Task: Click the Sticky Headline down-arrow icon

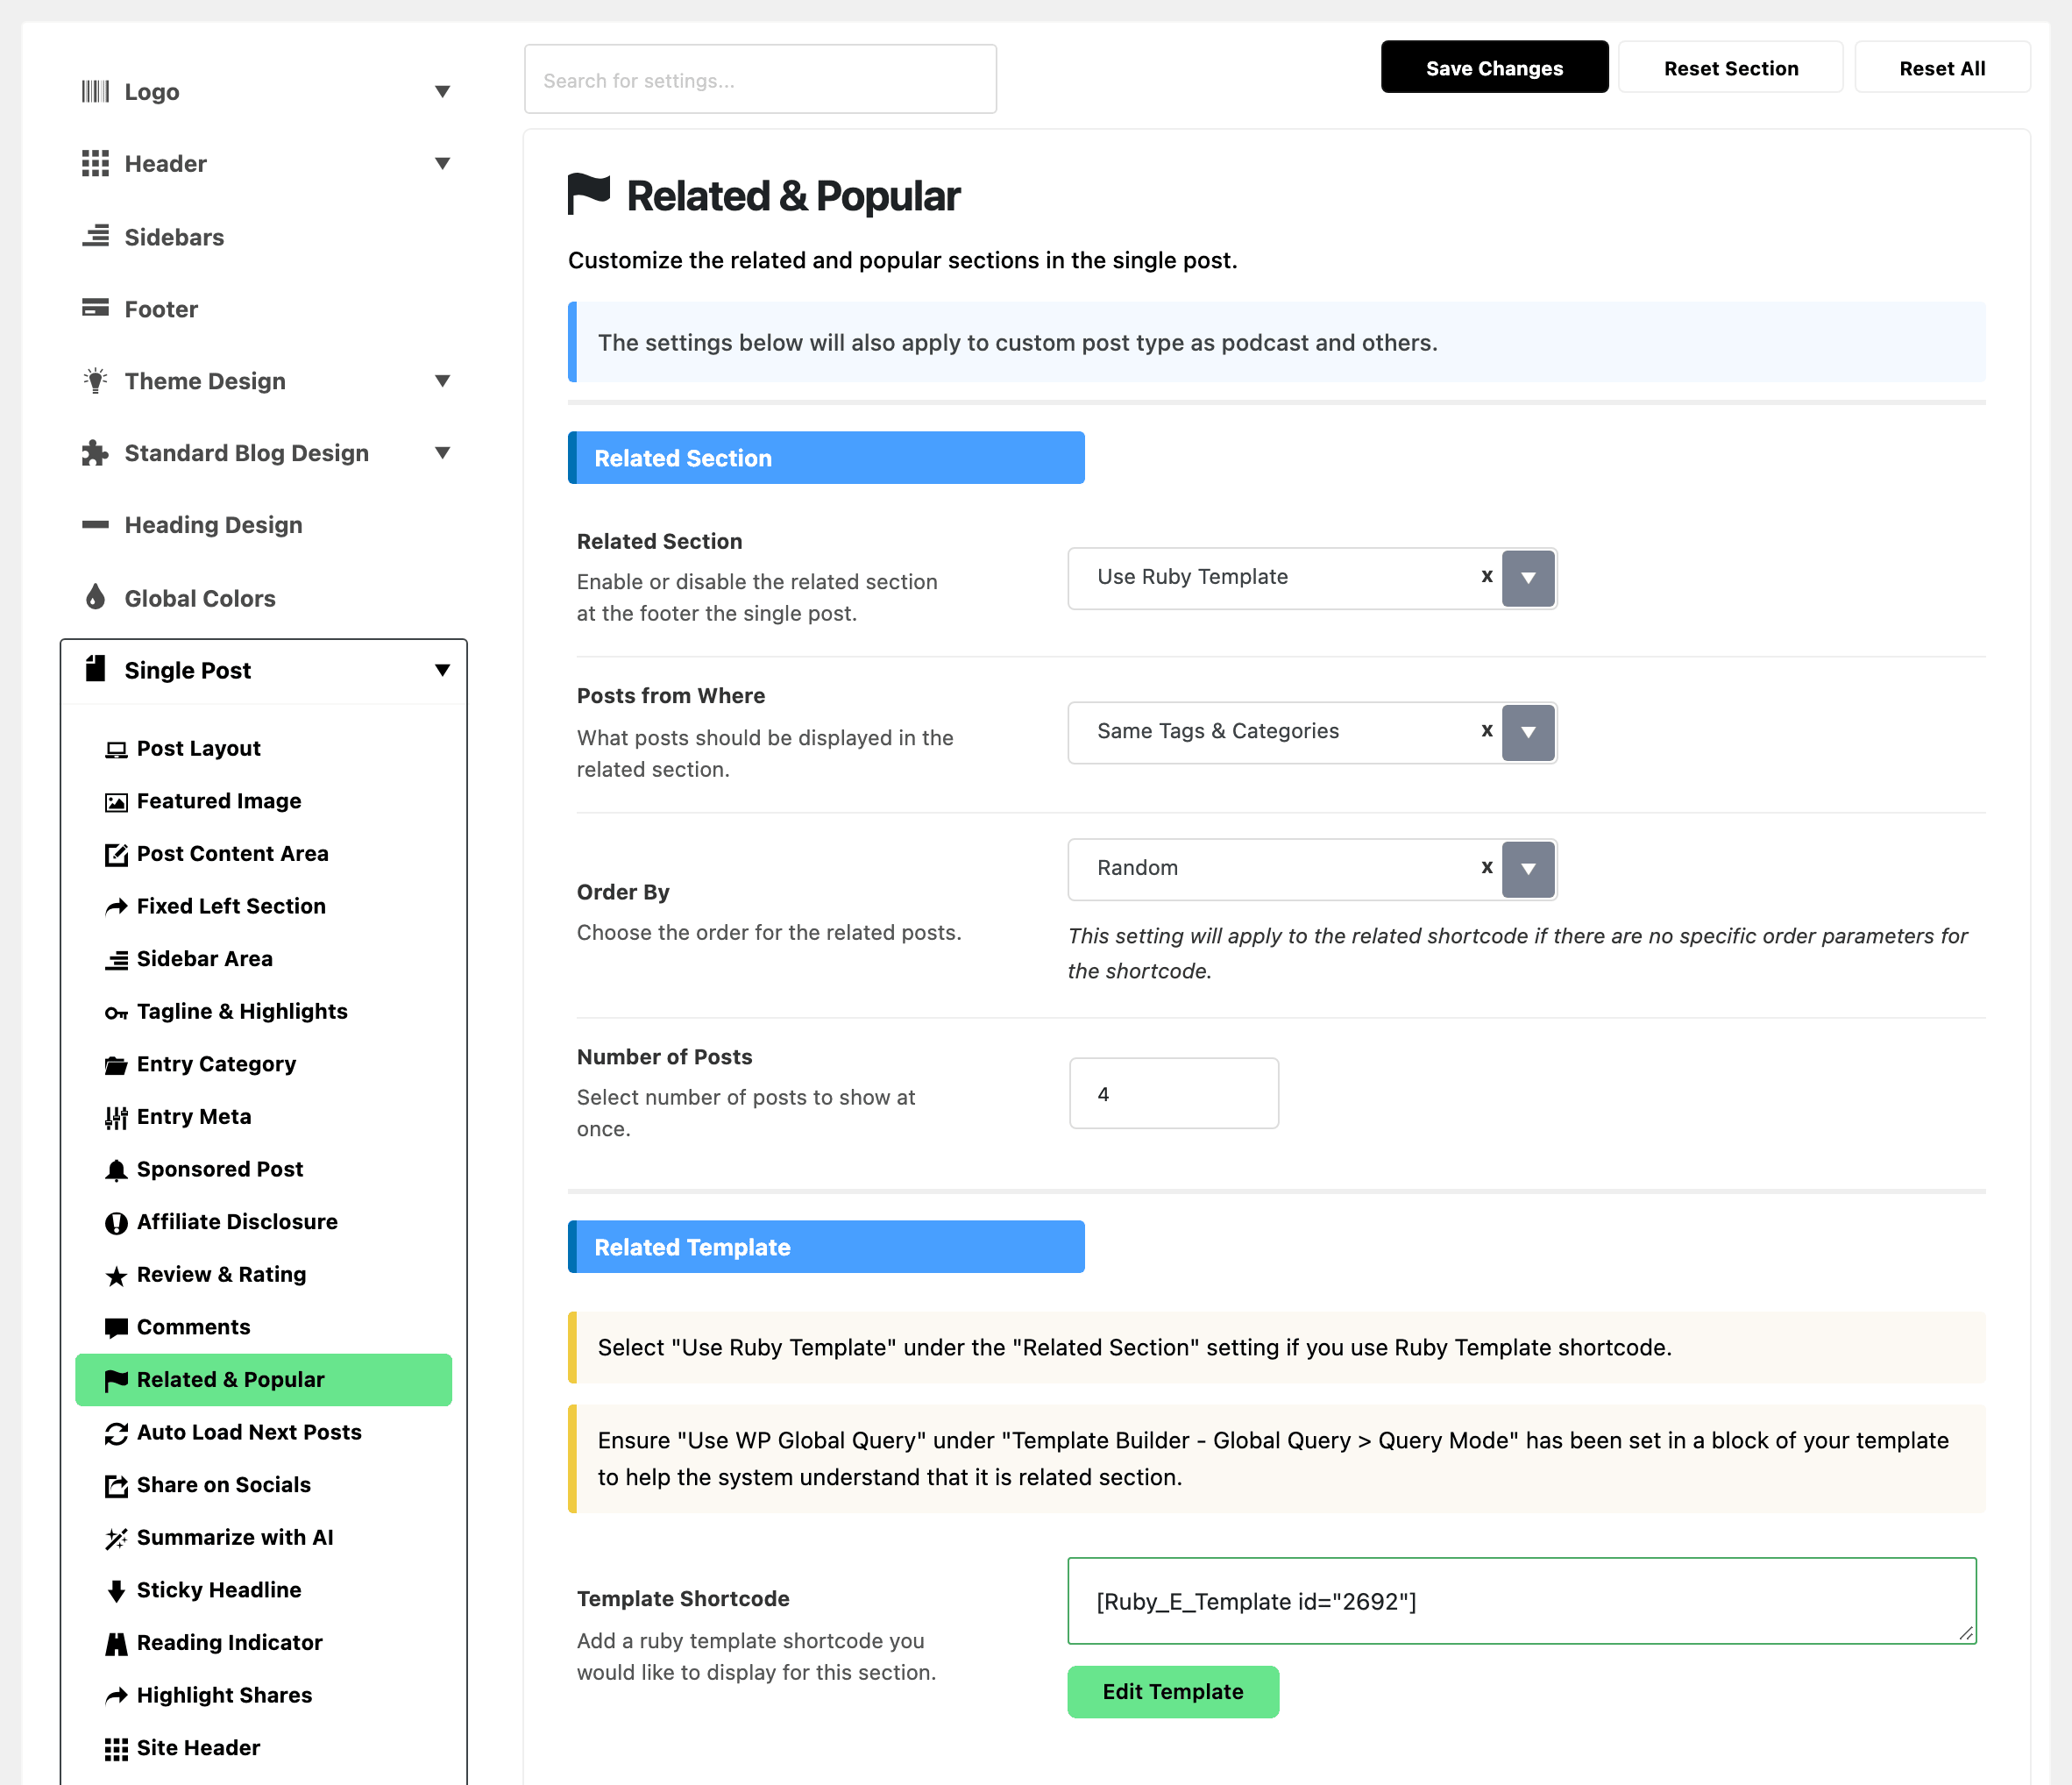Action: click(116, 1591)
